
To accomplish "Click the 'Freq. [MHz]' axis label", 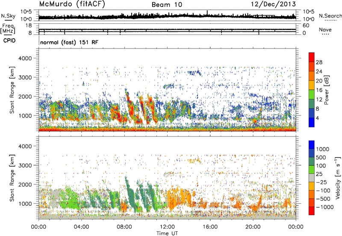I will tap(8, 29).
